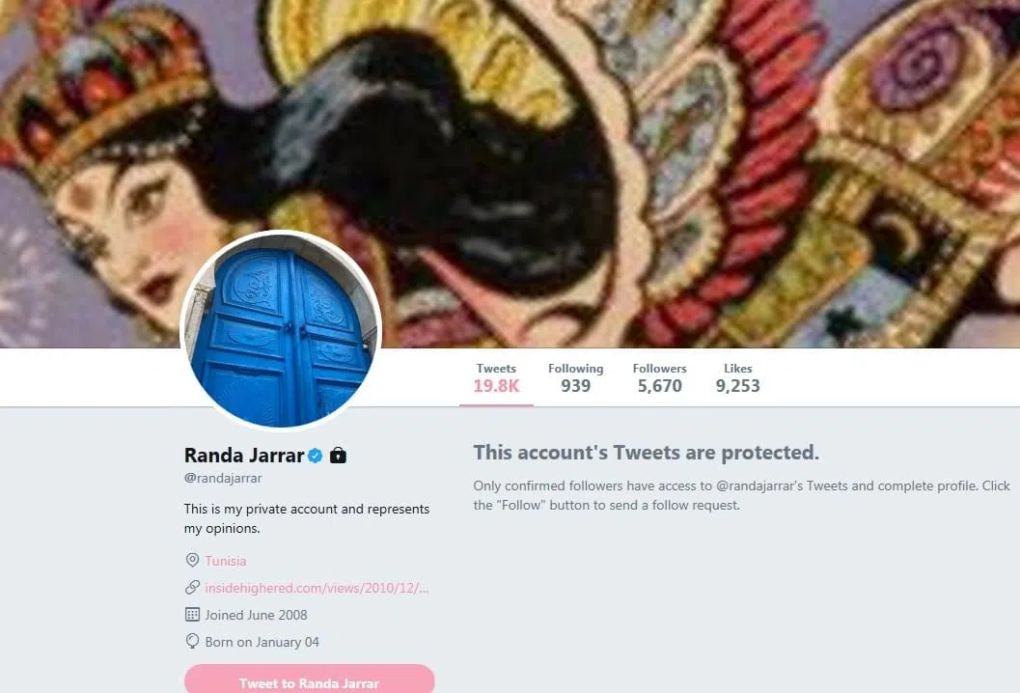Click the Joined June 2008 text

[257, 615]
